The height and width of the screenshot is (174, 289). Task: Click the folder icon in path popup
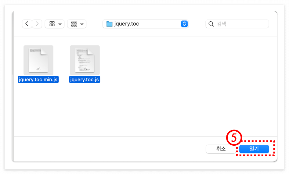(x=109, y=24)
